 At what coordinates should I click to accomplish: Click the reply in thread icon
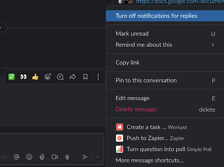pos(60,77)
